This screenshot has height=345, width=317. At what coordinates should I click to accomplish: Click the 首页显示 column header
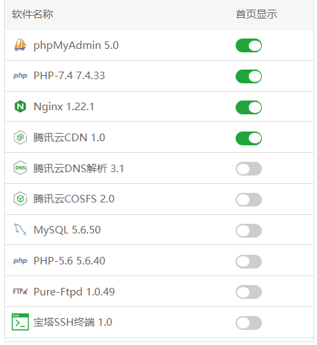point(256,14)
